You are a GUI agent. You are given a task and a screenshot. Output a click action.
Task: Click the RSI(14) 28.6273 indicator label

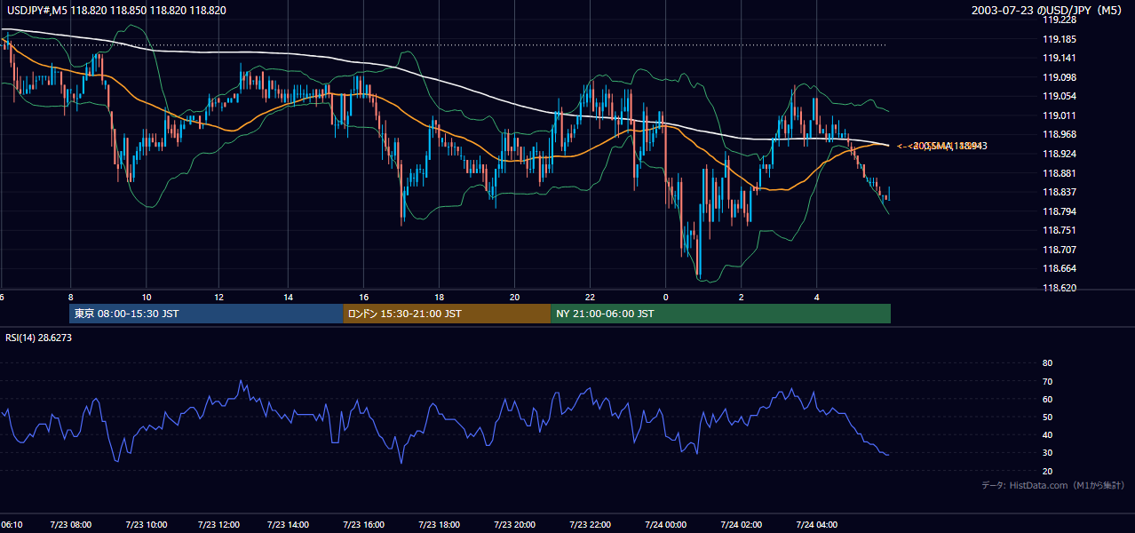(x=38, y=338)
